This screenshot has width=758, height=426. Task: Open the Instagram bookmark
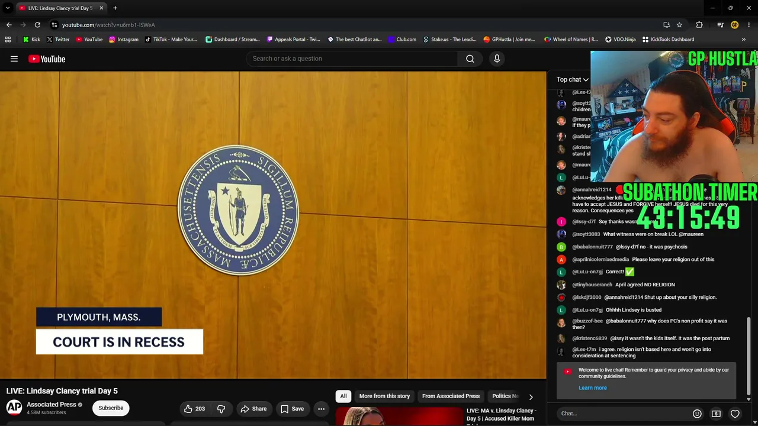point(124,40)
